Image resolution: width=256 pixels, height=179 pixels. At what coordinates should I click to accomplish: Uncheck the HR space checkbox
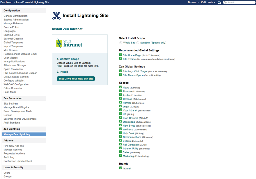tap(121, 114)
